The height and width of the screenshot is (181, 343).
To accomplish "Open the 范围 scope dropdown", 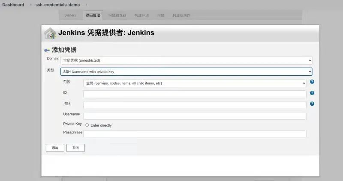I will (195, 83).
